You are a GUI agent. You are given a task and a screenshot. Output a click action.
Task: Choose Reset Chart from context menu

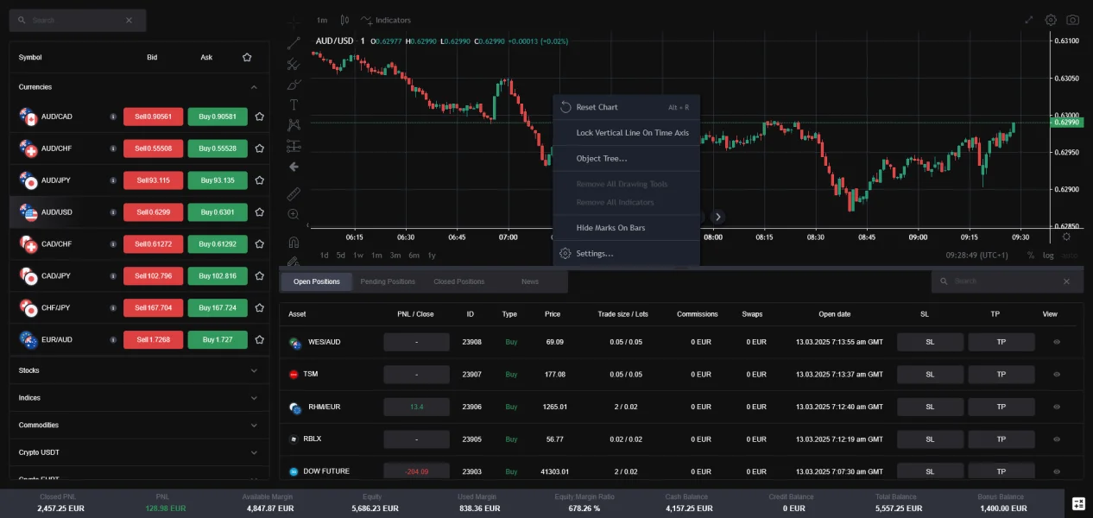[597, 107]
